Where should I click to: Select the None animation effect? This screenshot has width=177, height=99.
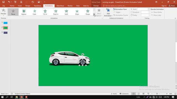(x=13, y=12)
